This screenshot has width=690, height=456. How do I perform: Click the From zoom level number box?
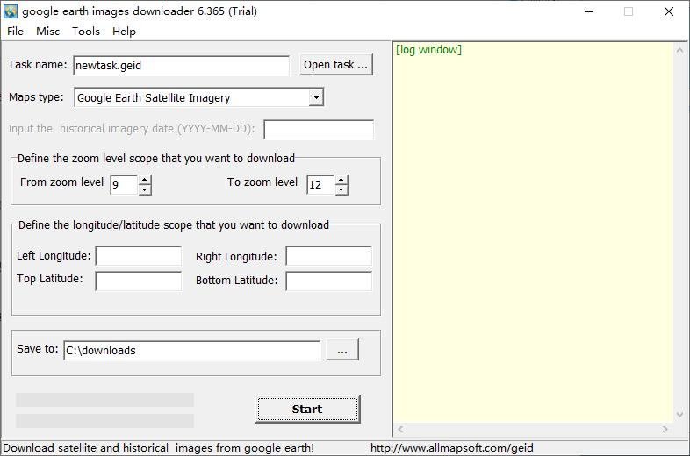124,185
